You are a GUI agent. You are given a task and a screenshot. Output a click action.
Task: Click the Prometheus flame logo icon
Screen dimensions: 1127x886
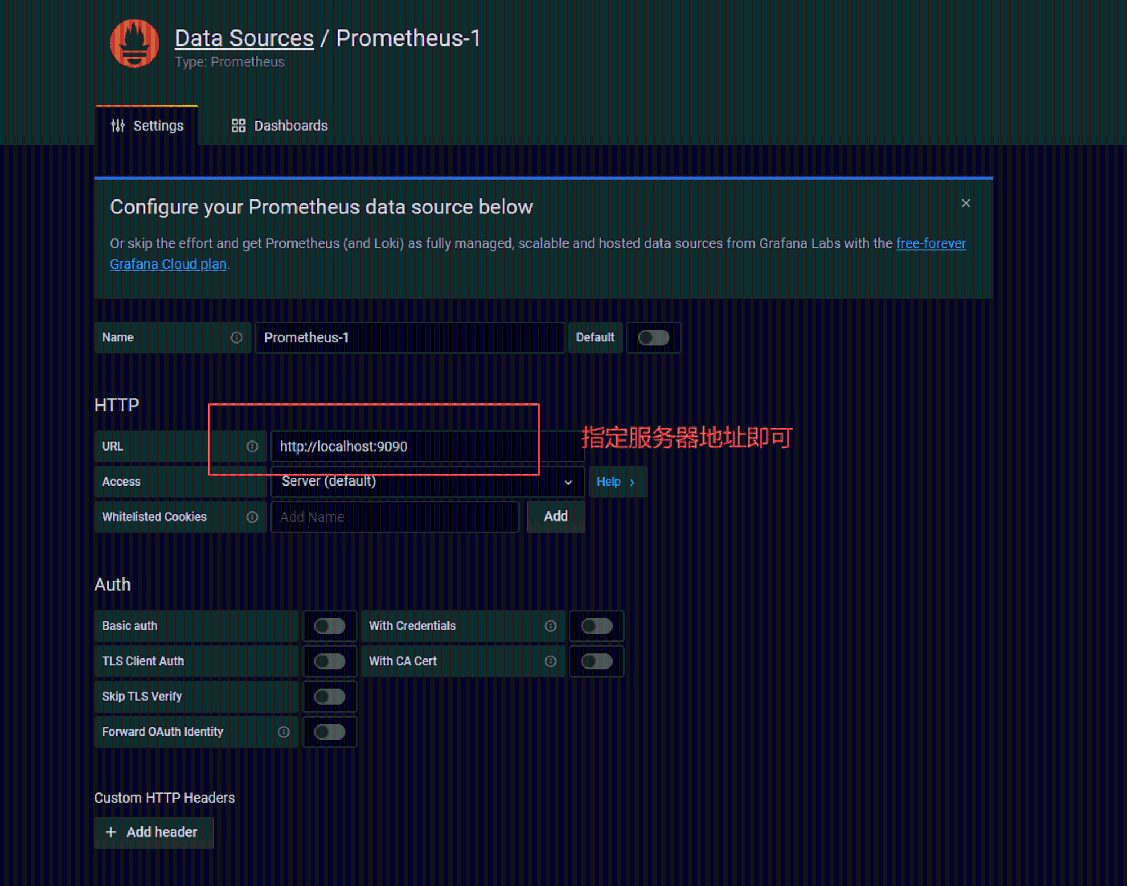pyautogui.click(x=134, y=43)
